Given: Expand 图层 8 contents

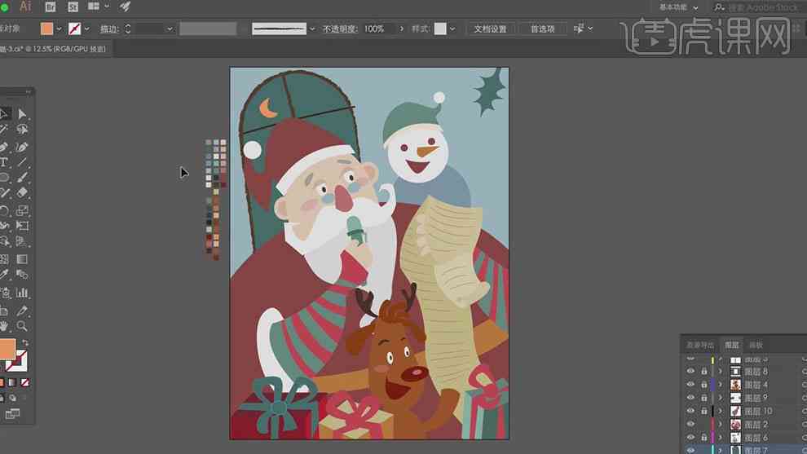Looking at the screenshot, I should coord(720,371).
